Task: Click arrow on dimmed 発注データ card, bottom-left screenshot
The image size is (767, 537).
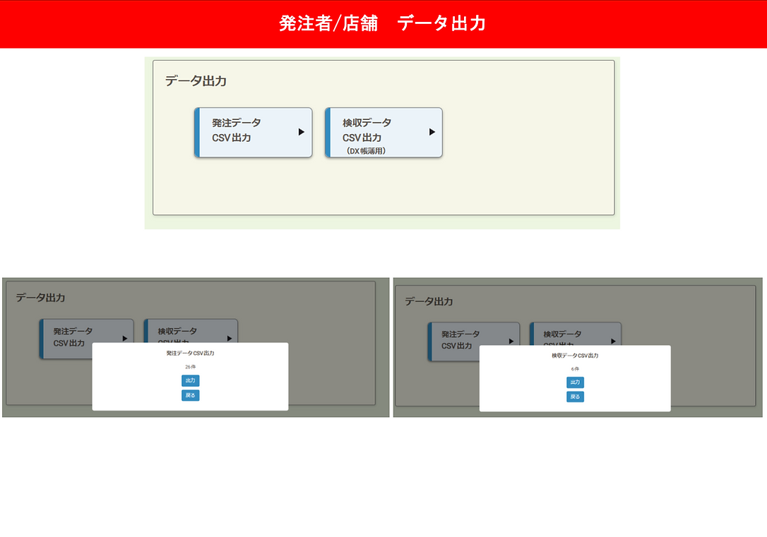Action: coord(125,338)
